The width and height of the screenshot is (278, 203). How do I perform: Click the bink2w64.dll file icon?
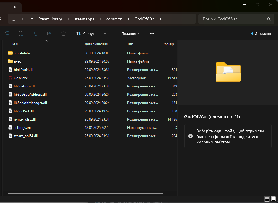click(x=10, y=69)
